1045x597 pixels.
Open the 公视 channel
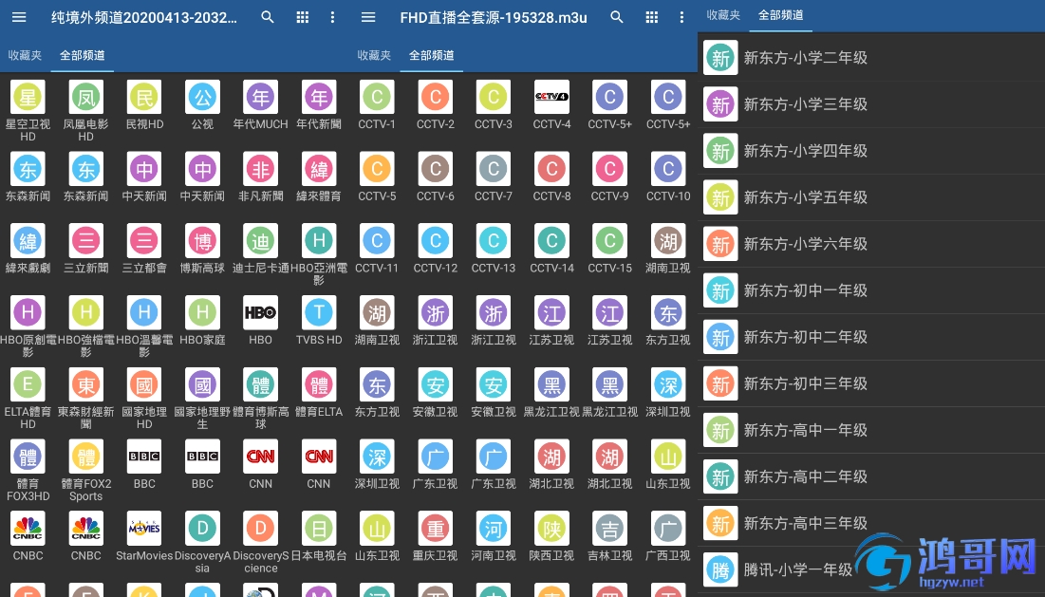tap(202, 104)
